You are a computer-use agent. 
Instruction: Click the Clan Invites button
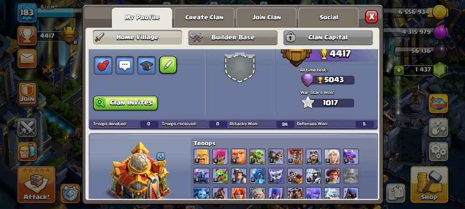click(x=125, y=103)
